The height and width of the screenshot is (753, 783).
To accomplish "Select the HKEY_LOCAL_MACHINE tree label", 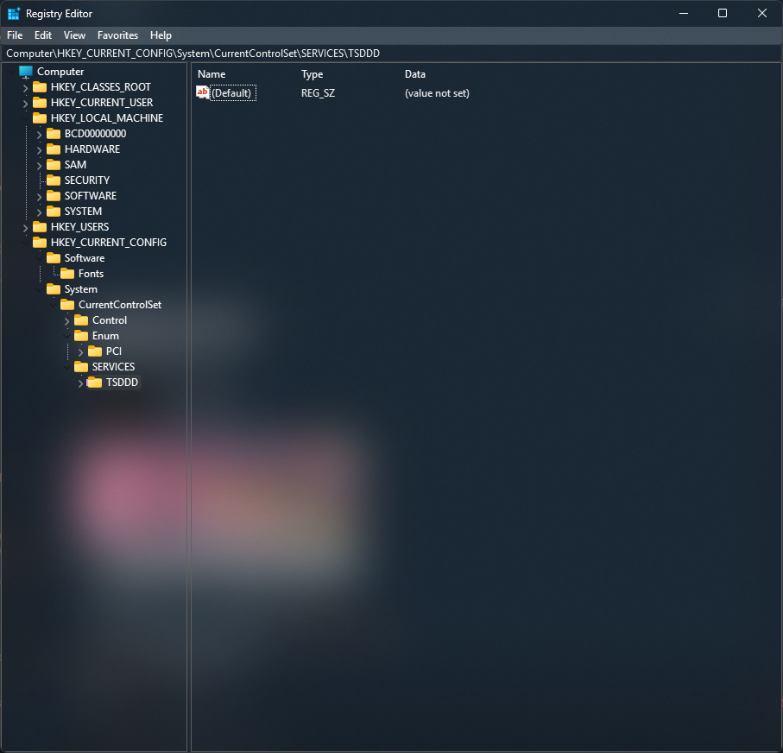I will click(x=107, y=118).
